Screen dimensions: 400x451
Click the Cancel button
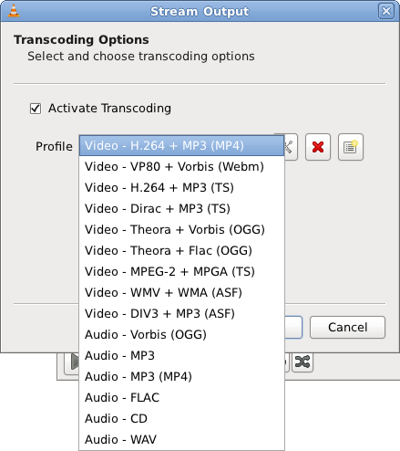pyautogui.click(x=347, y=328)
